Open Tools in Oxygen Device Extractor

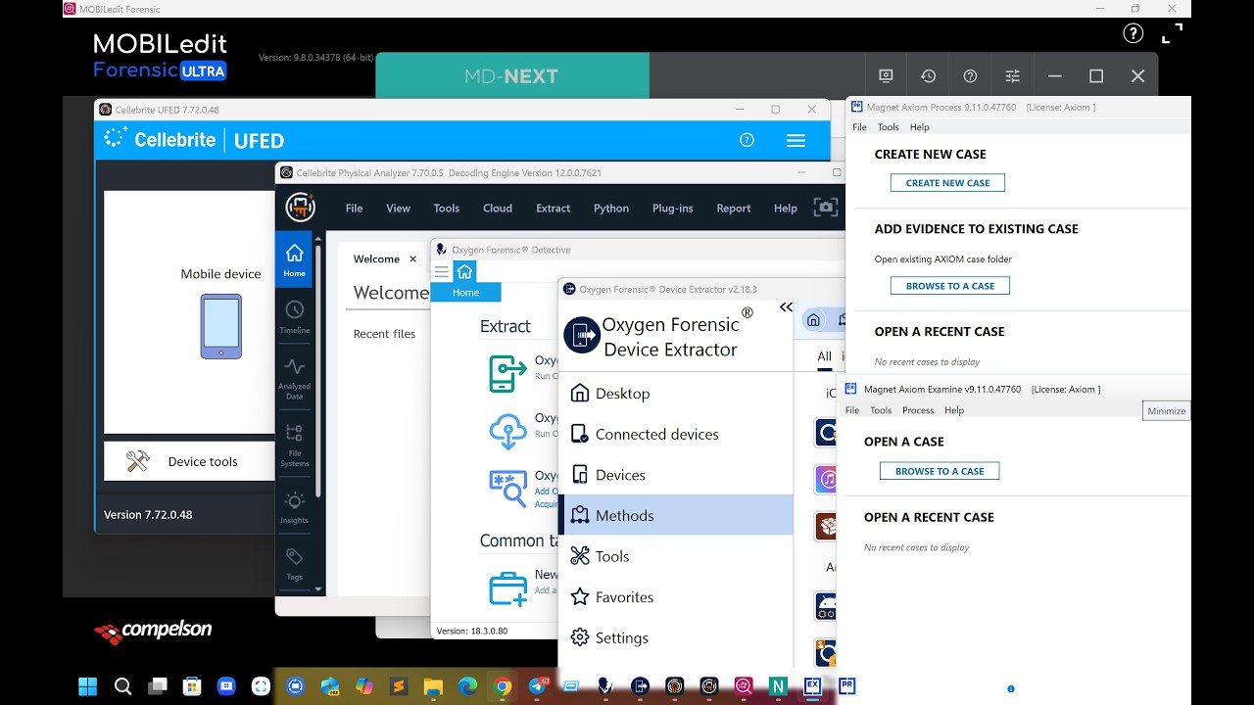(675, 556)
